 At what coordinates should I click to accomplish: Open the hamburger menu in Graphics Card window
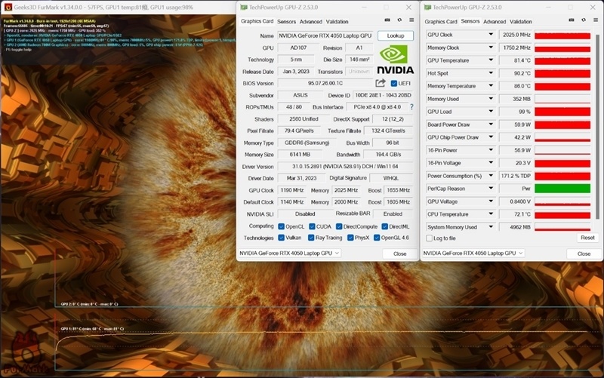point(411,20)
